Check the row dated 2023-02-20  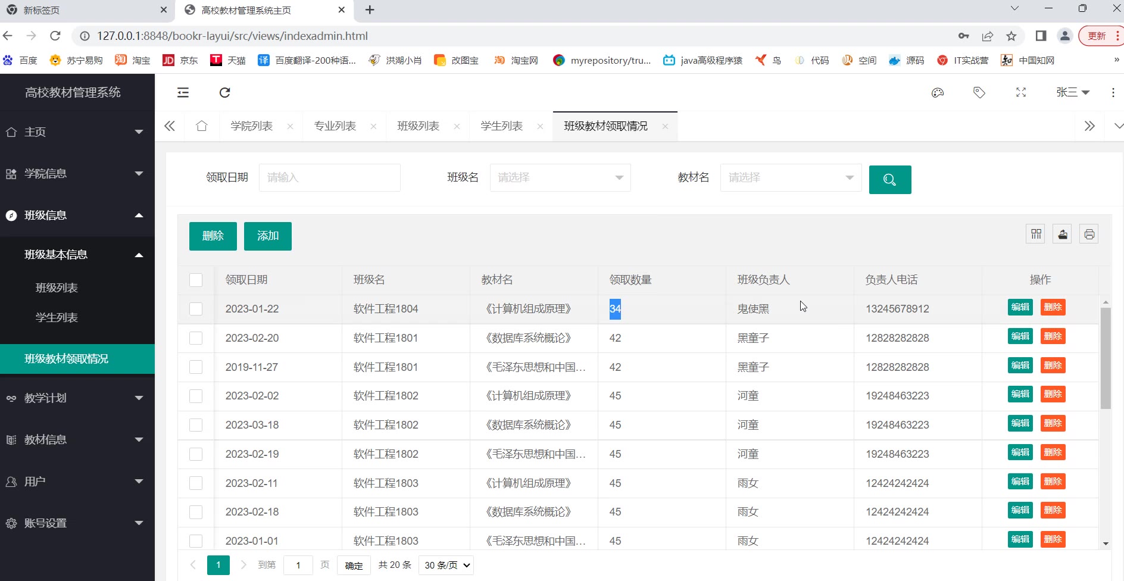(x=196, y=338)
